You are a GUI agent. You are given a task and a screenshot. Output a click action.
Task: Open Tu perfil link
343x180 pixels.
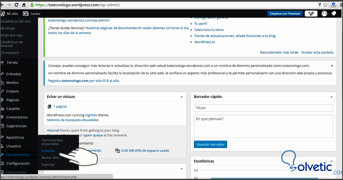point(201,24)
